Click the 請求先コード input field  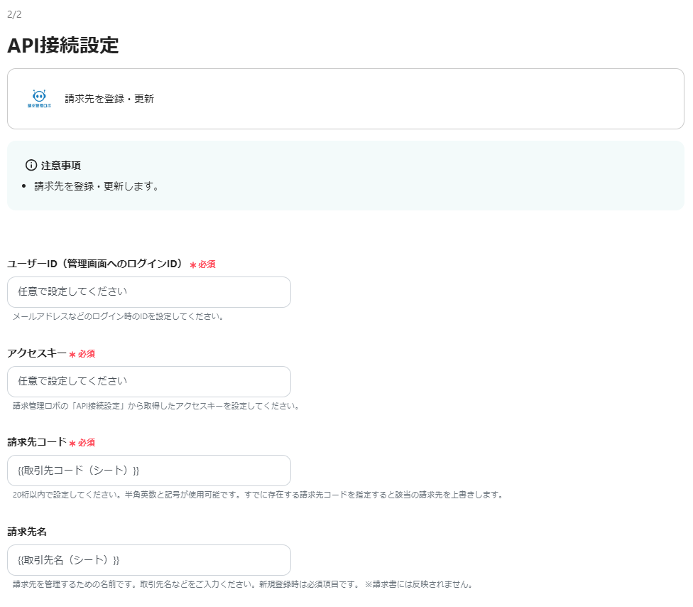point(149,471)
